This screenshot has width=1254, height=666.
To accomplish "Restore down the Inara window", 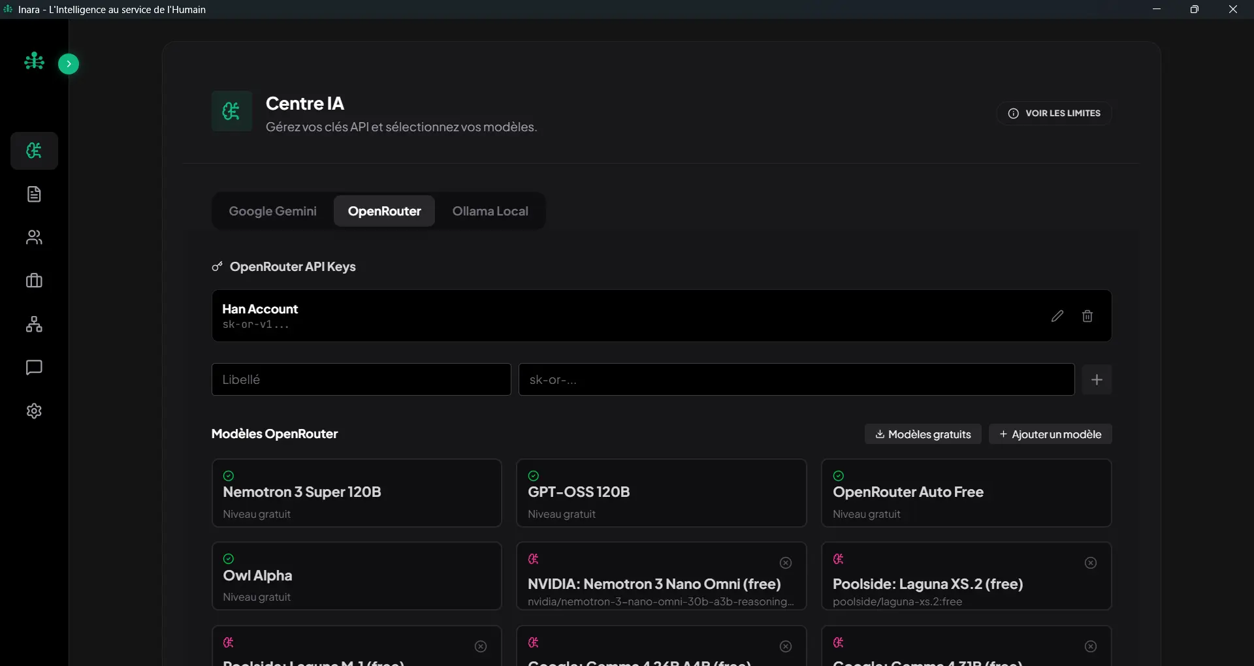I will (1195, 9).
